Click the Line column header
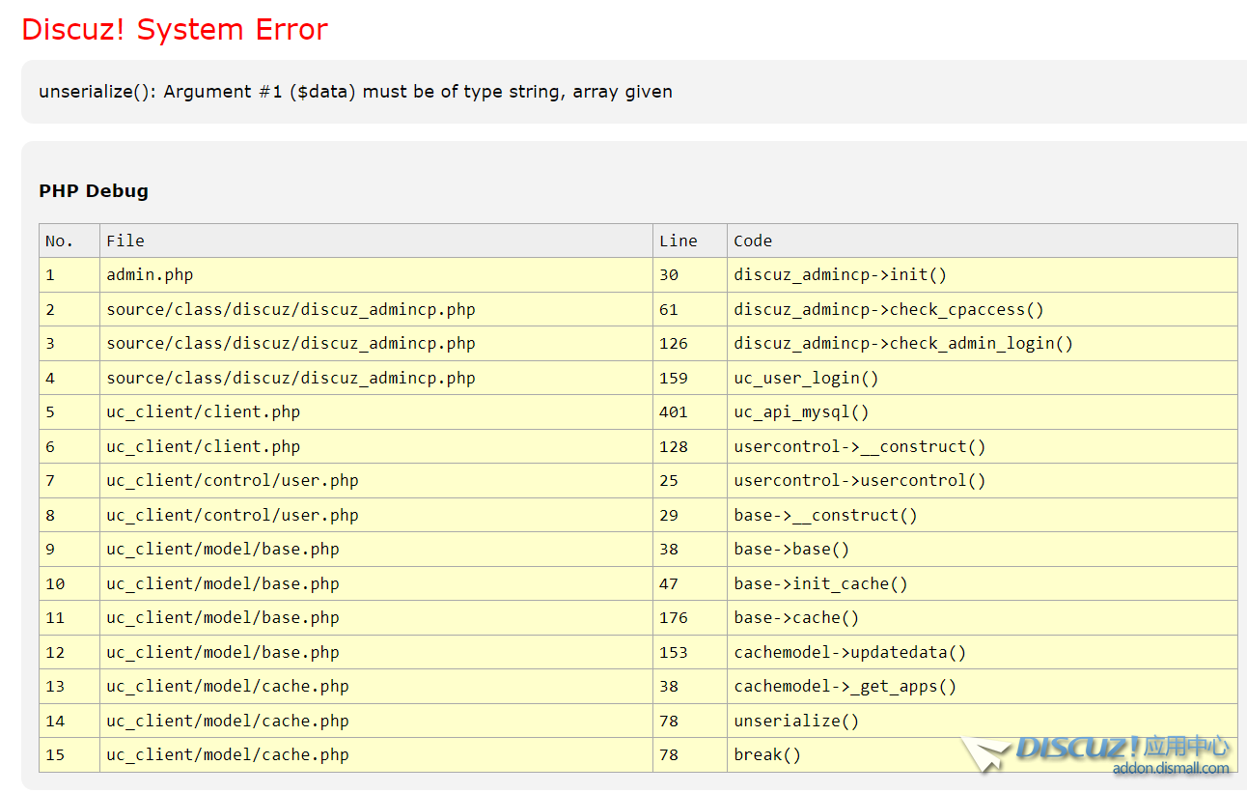This screenshot has width=1247, height=793. (x=678, y=241)
